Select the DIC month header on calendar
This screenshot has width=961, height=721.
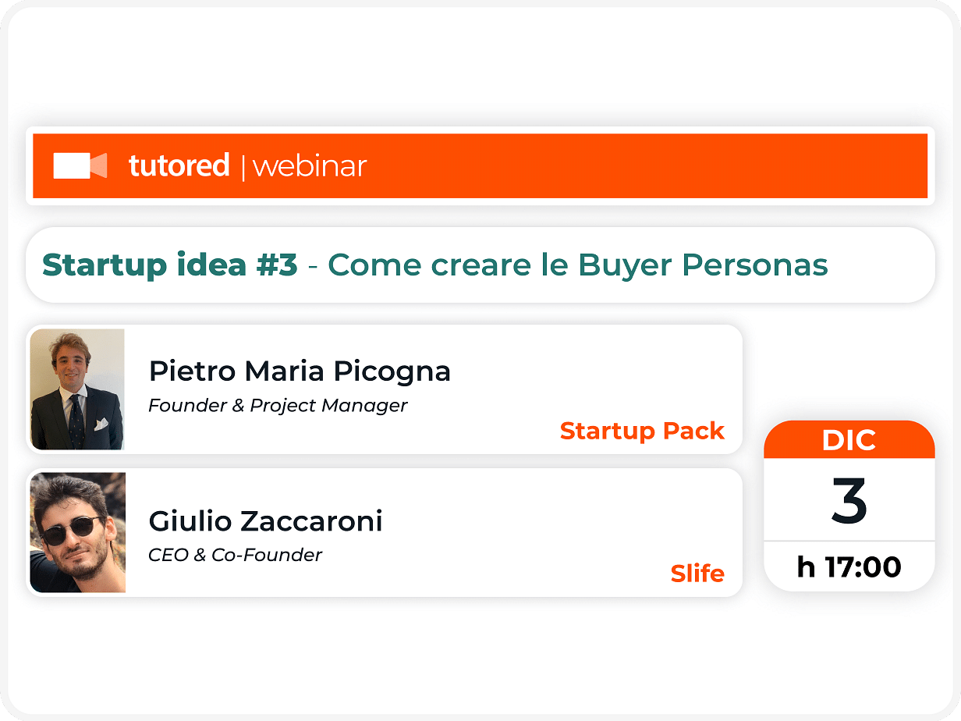849,441
